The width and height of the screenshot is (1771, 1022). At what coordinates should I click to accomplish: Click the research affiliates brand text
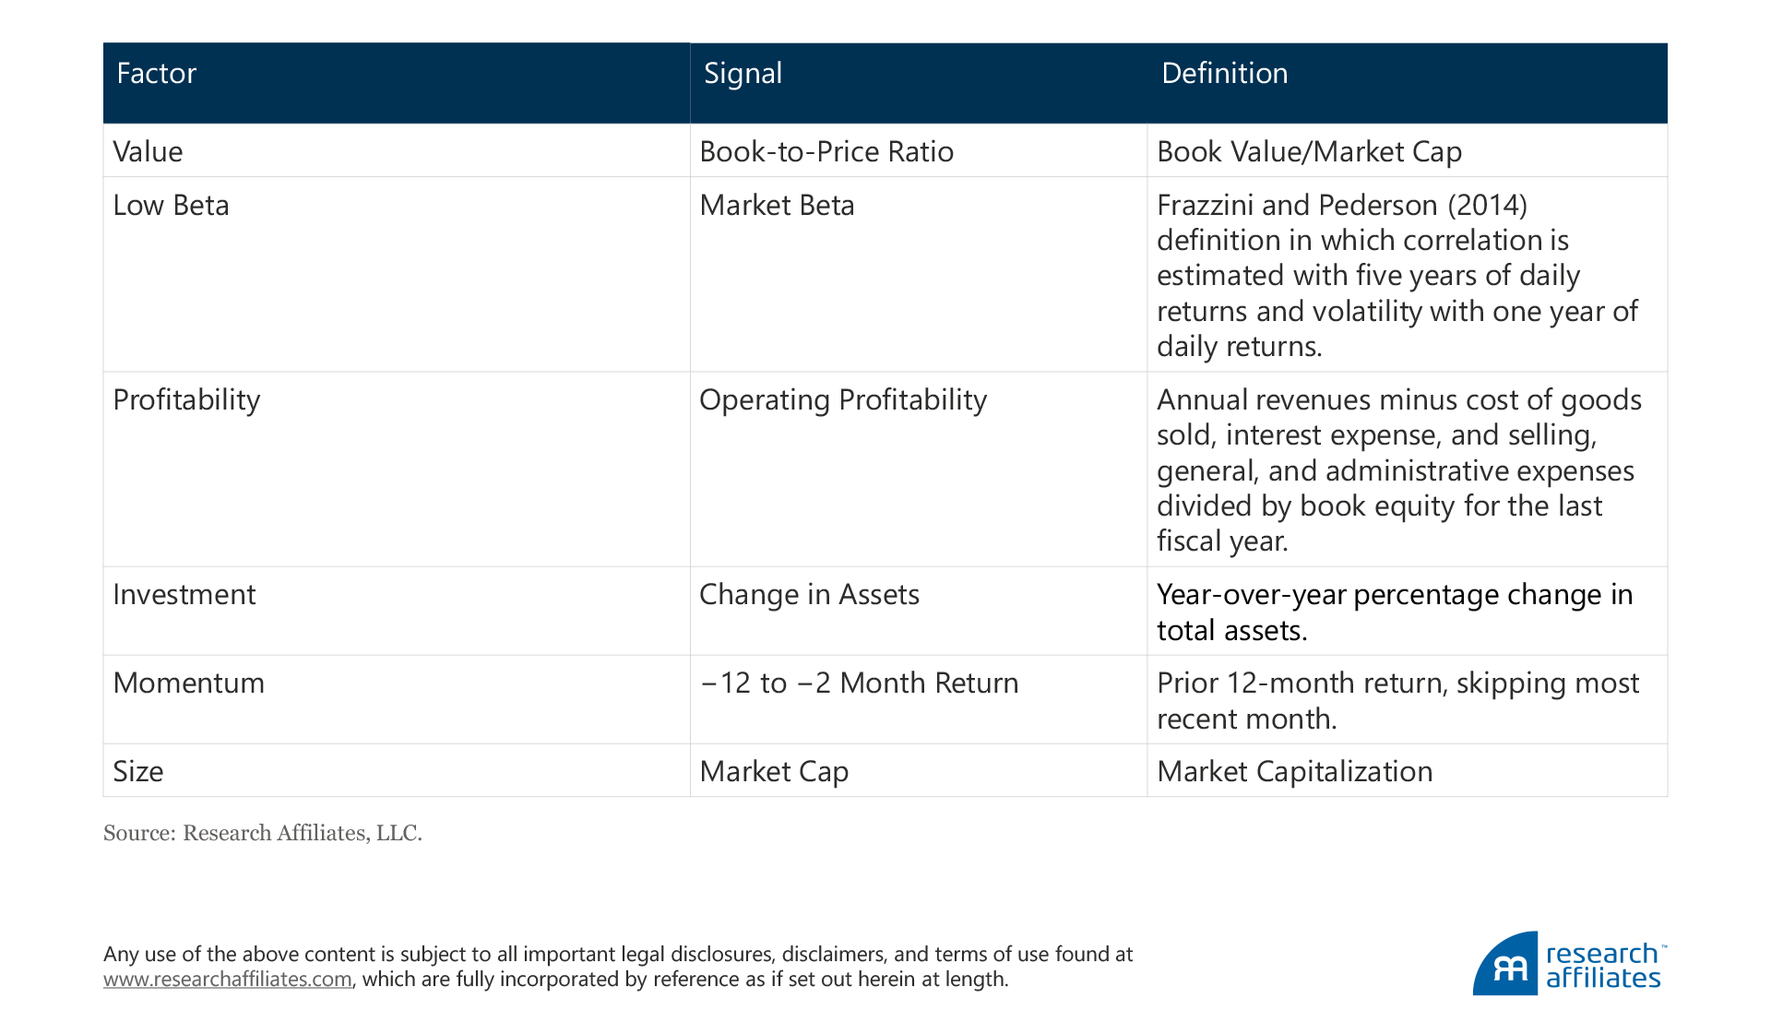pos(1603,966)
